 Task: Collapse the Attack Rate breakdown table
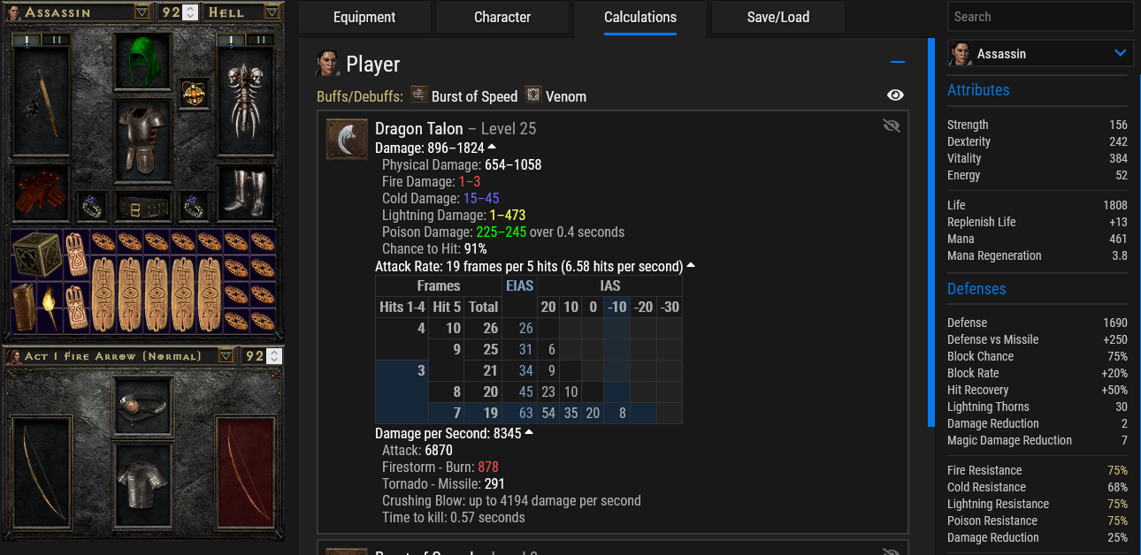(691, 265)
